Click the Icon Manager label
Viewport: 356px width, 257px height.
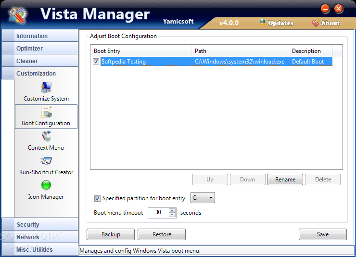coord(46,197)
